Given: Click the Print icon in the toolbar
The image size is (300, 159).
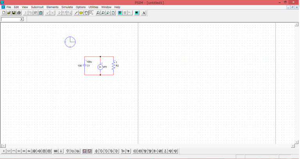Looking at the screenshot, I should point(19,13).
